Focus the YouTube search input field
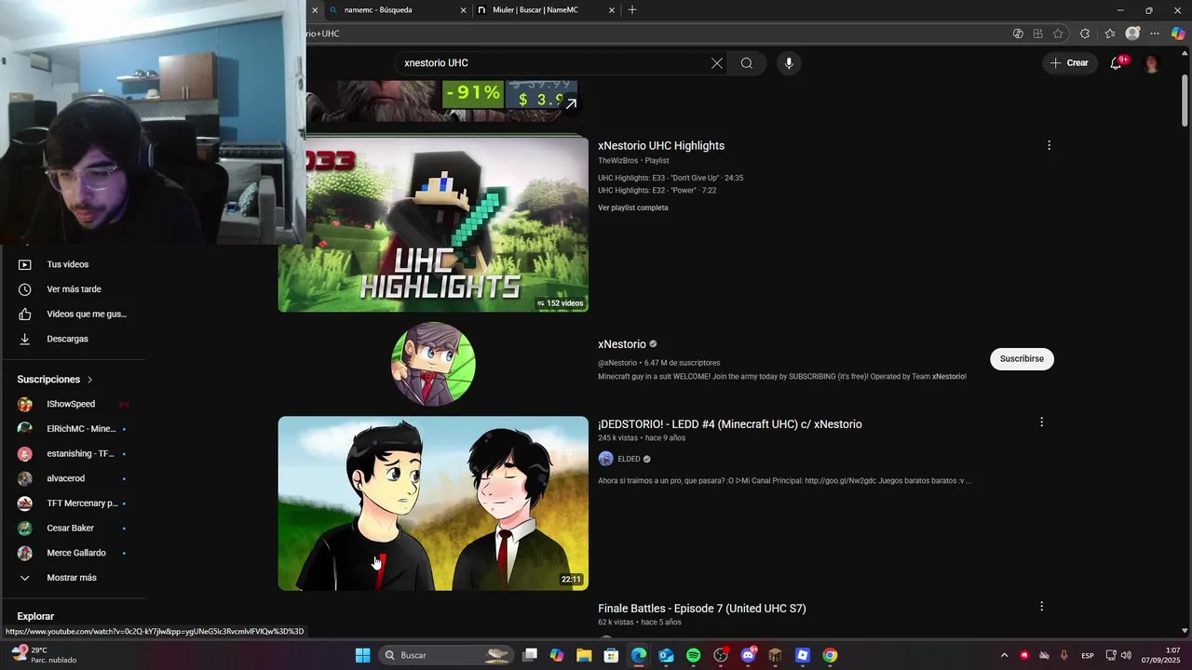 point(554,63)
